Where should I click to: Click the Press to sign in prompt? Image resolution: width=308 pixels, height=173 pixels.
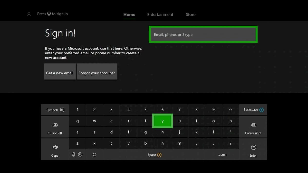click(x=52, y=14)
